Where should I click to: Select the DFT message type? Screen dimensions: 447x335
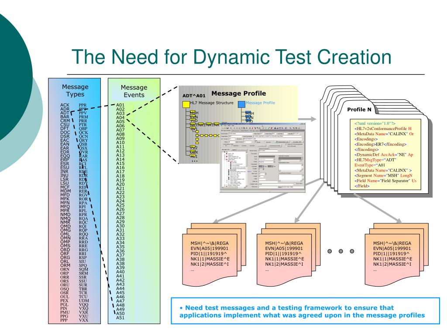click(65, 129)
